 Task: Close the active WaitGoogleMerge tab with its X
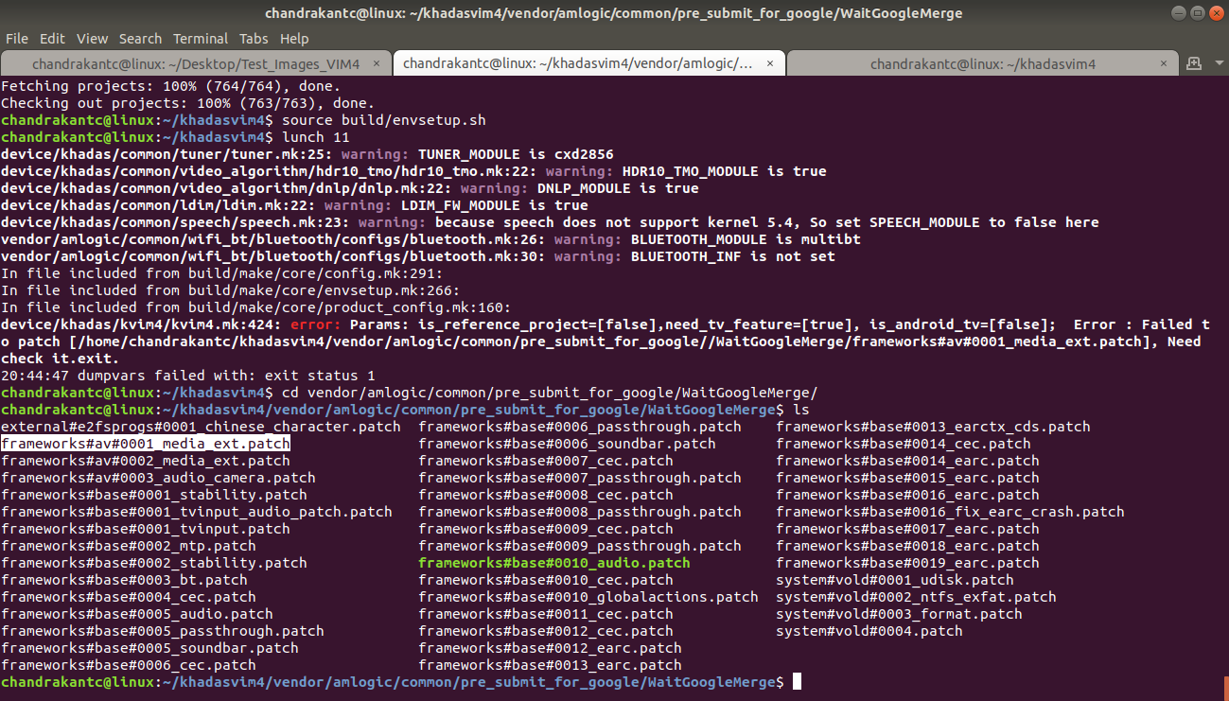coord(770,62)
